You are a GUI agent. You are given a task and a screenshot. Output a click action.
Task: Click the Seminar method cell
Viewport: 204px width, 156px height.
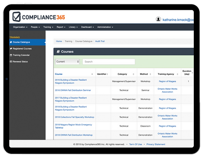pyautogui.click(x=145, y=90)
